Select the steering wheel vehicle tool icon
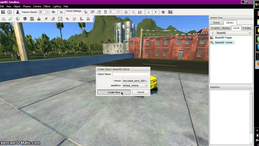The width and height of the screenshot is (259, 146). point(88,19)
